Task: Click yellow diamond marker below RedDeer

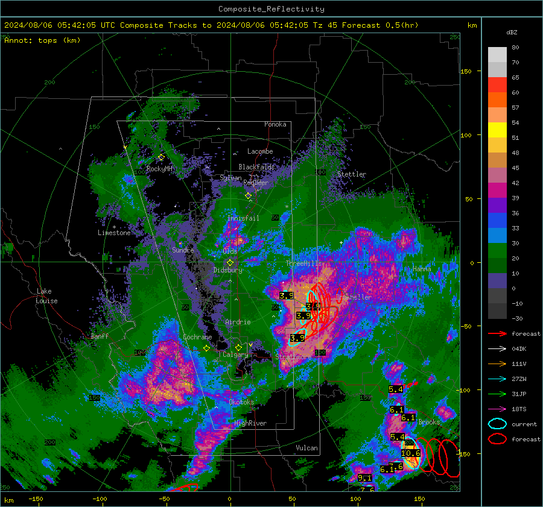Action: 249,196
